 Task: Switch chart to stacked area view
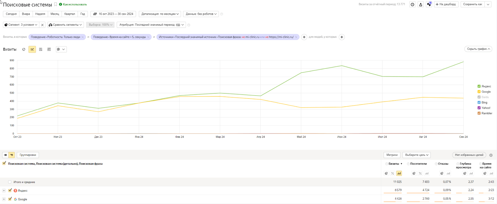coord(41,50)
